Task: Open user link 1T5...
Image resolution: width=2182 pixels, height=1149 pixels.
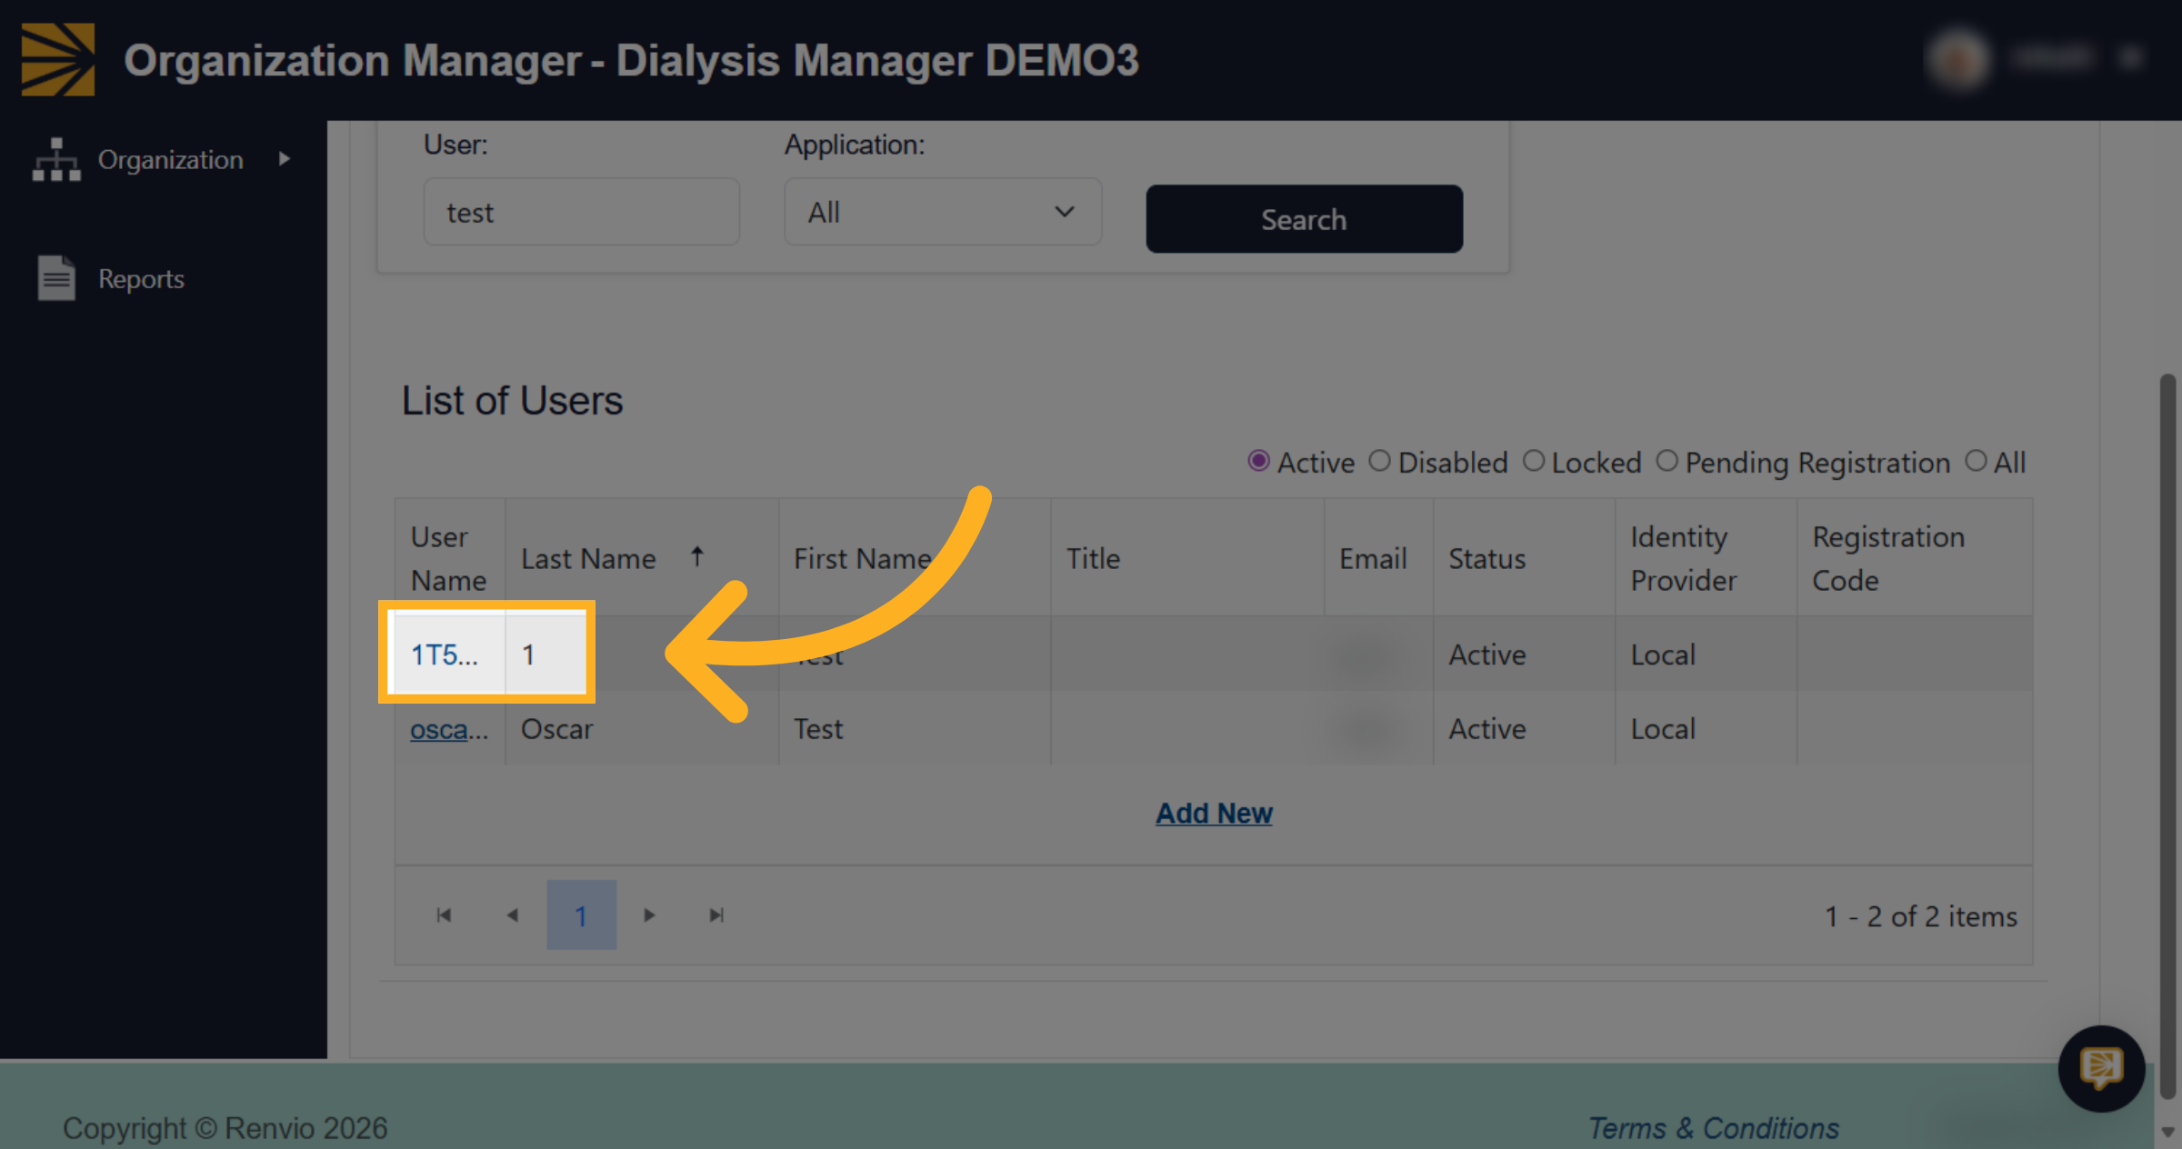Action: 444,654
